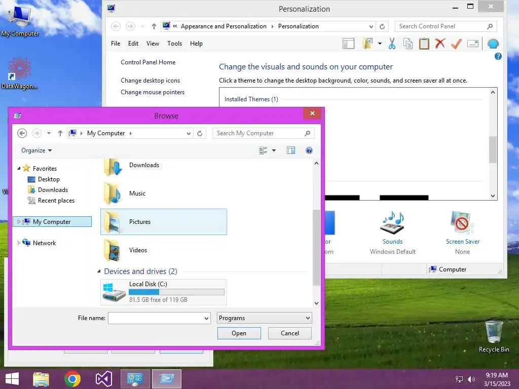This screenshot has width=519, height=389.
Task: Click the Move to folder icon in toolbar
Action: pyautogui.click(x=367, y=44)
